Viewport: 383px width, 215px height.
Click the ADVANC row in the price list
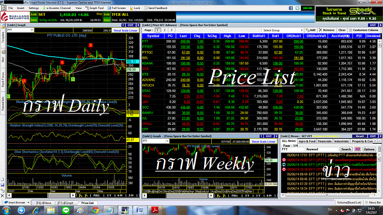(260, 80)
